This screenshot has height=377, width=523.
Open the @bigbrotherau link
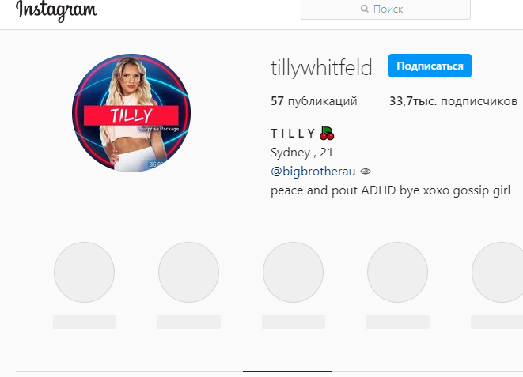313,172
